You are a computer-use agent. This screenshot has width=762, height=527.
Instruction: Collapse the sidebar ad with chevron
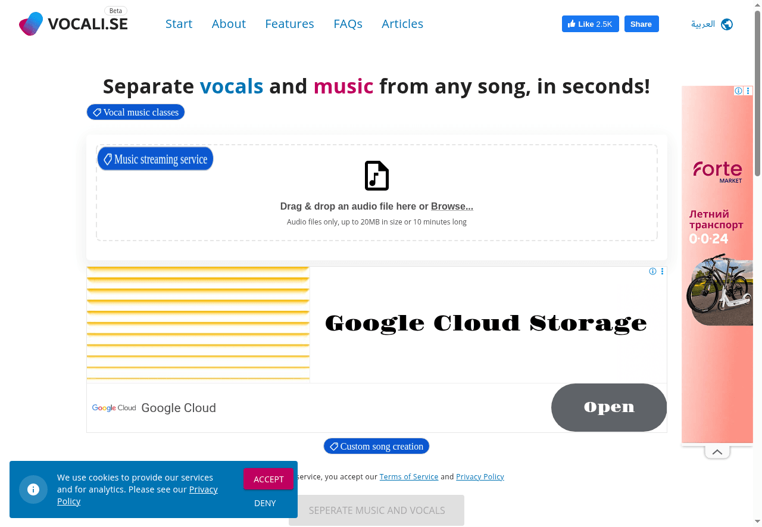pos(717,453)
